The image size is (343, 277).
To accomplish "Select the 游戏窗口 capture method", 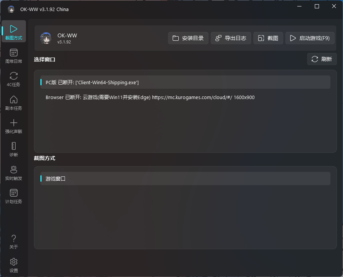I will (x=185, y=178).
